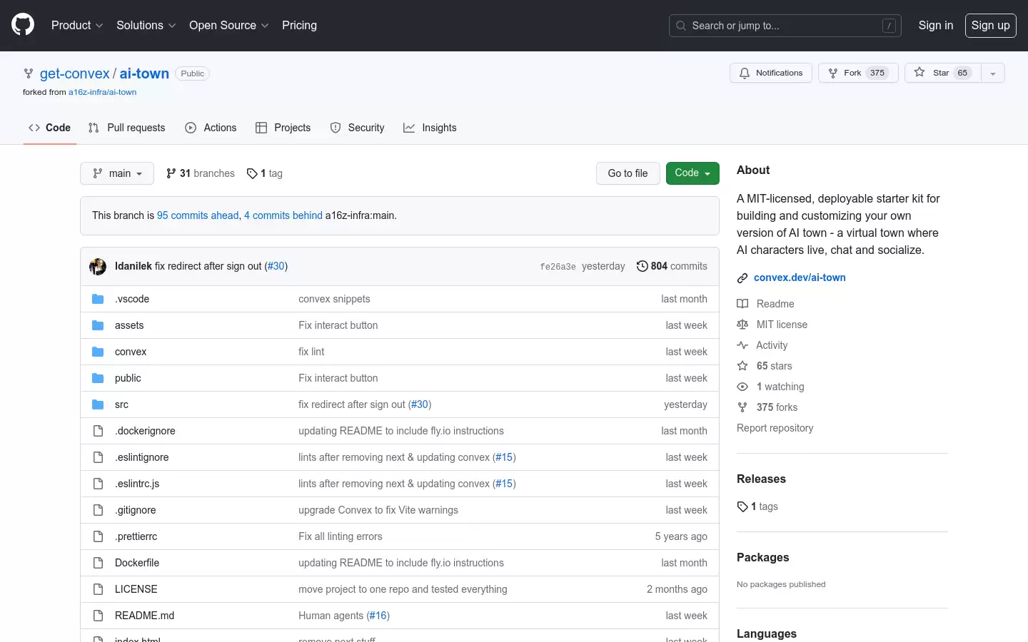
Task: Open the star lists dropdown arrow
Action: pyautogui.click(x=993, y=73)
